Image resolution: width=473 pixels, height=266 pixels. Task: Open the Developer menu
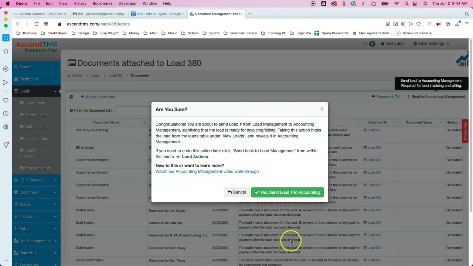tap(127, 4)
